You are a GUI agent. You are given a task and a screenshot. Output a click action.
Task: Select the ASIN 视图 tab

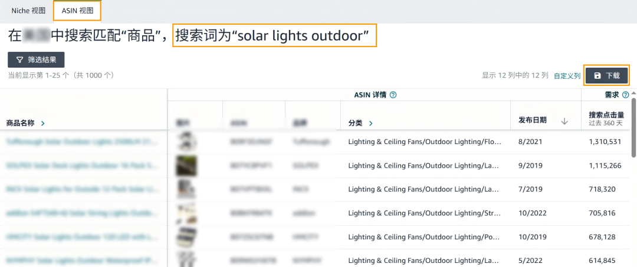pos(77,11)
